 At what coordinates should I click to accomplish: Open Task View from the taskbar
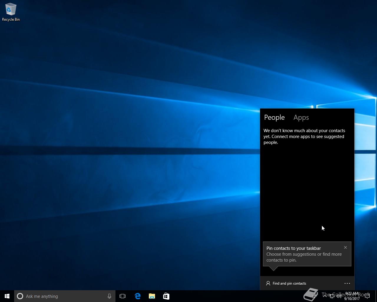point(123,296)
